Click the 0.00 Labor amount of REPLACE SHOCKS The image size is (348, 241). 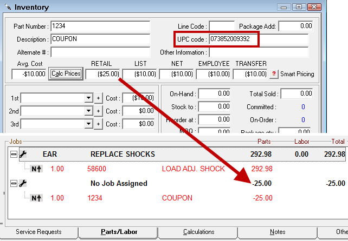[x=301, y=154]
